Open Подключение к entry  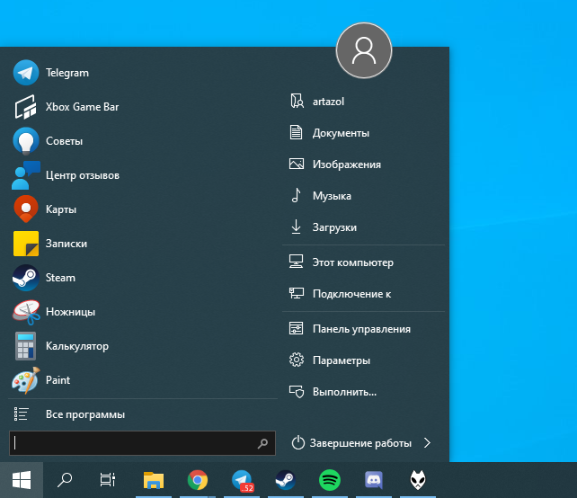click(364, 294)
